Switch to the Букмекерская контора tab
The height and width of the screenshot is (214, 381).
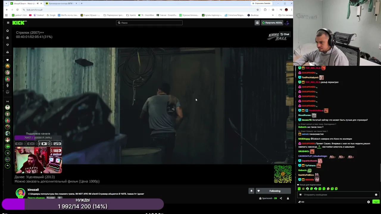coord(61,3)
